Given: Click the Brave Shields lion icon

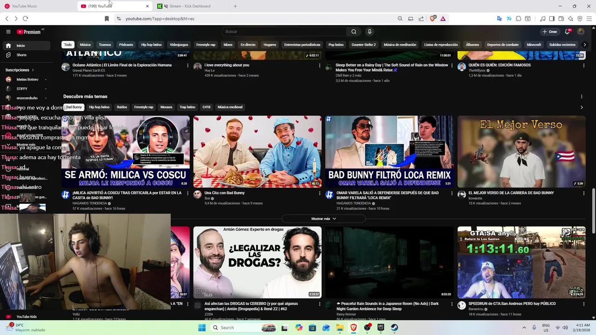Looking at the screenshot, I should [x=433, y=19].
